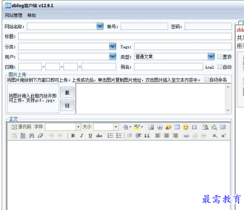
Task: Center align the text
Action: pos(167,136)
